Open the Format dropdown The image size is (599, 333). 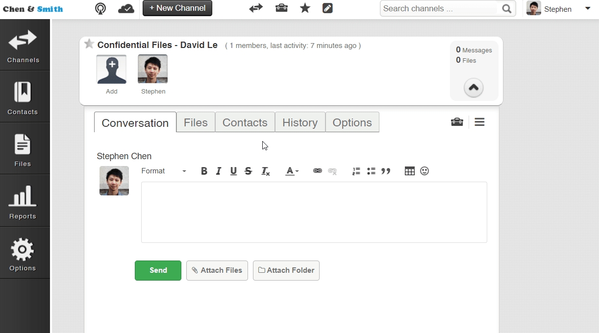162,171
